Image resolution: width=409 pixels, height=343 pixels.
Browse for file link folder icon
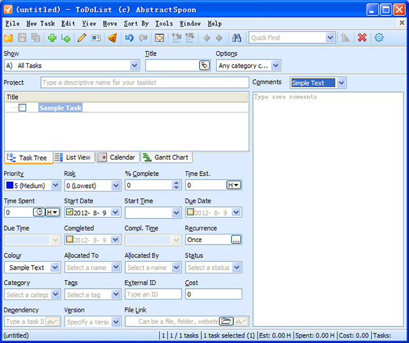click(226, 321)
